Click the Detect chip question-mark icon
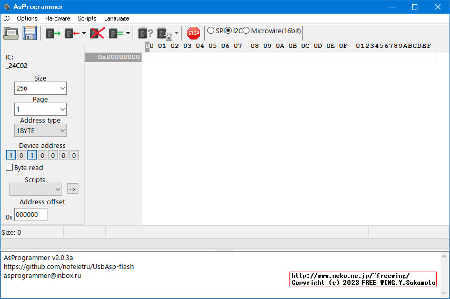Image resolution: width=450 pixels, height=299 pixels. pyautogui.click(x=145, y=33)
